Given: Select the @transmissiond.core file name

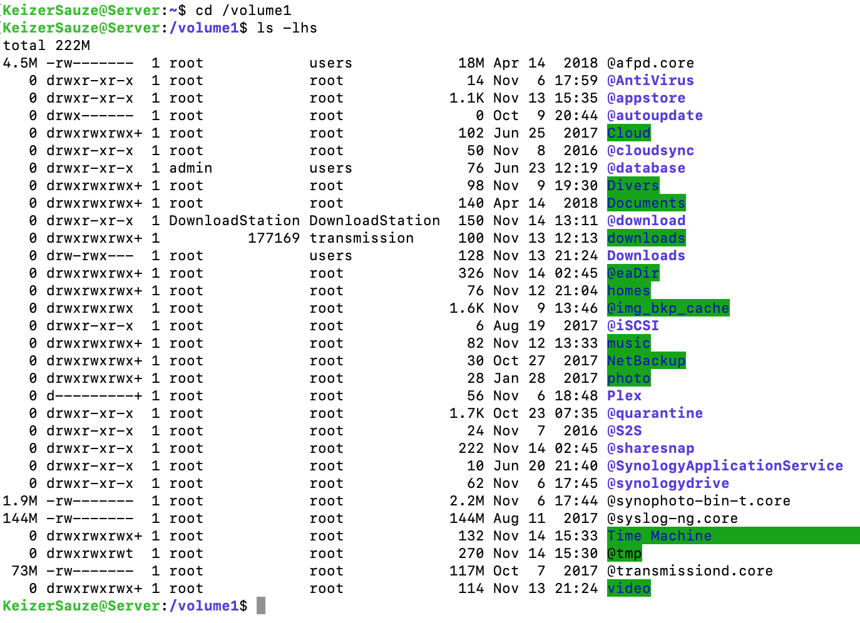Looking at the screenshot, I should click(x=689, y=570).
